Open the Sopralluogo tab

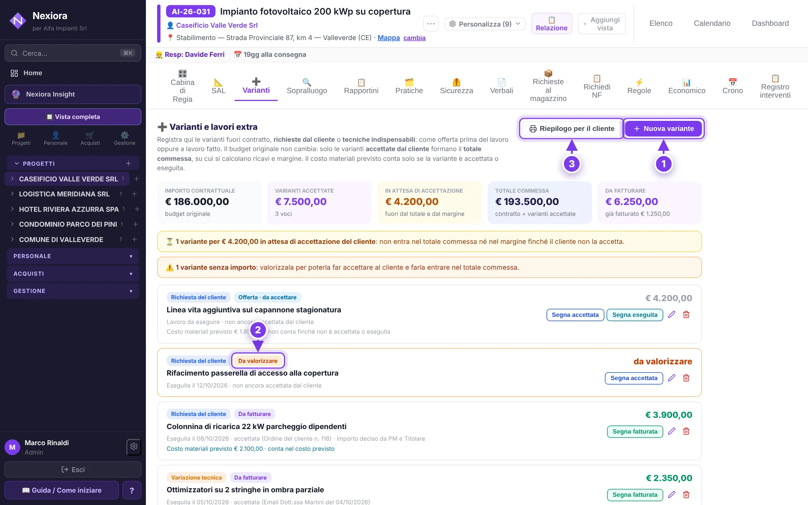(307, 86)
